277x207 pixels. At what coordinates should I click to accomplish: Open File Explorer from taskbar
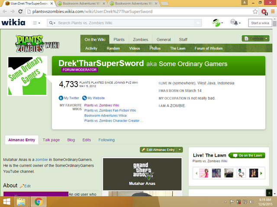tap(21, 202)
